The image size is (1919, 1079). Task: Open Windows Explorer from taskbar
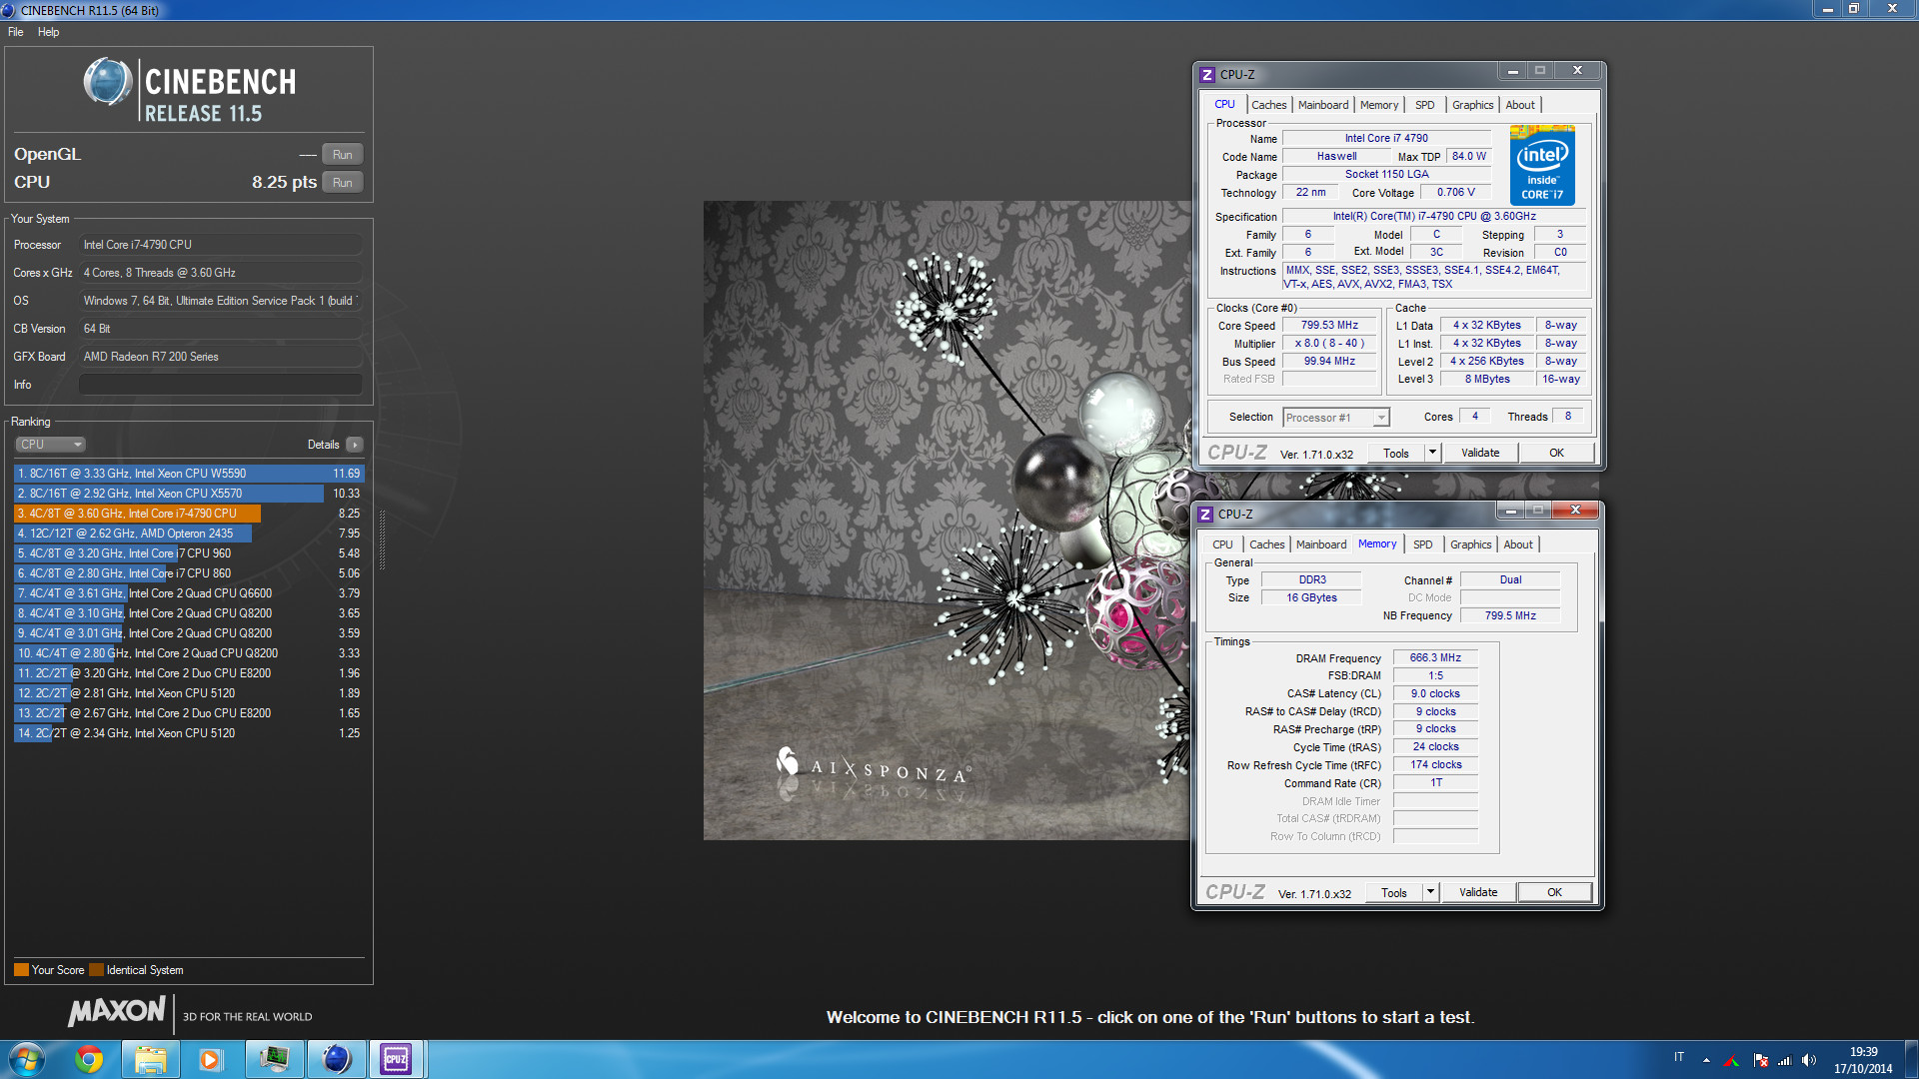(151, 1059)
